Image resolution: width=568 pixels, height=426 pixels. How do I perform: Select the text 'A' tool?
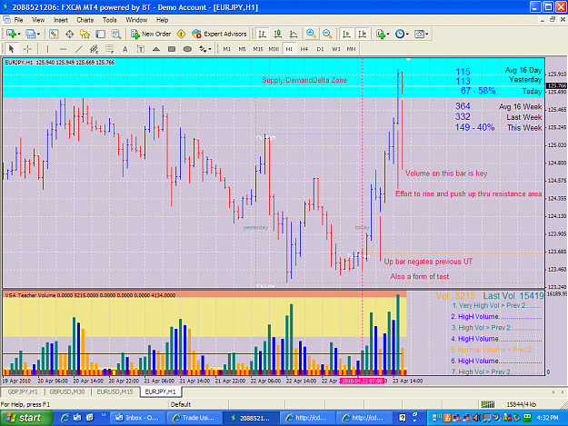[125, 48]
